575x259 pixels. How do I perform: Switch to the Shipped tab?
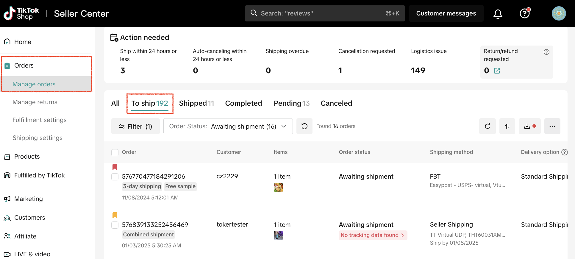click(x=196, y=103)
